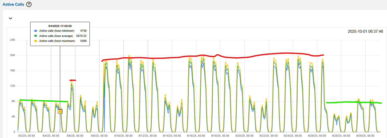Image resolution: width=387 pixels, height=138 pixels.
Task: Click the 4K y-axis label
Action: pyautogui.click(x=14, y=117)
